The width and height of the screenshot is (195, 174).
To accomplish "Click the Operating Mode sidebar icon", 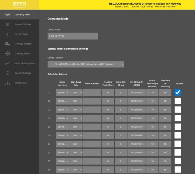I will pyautogui.click(x=8, y=15).
